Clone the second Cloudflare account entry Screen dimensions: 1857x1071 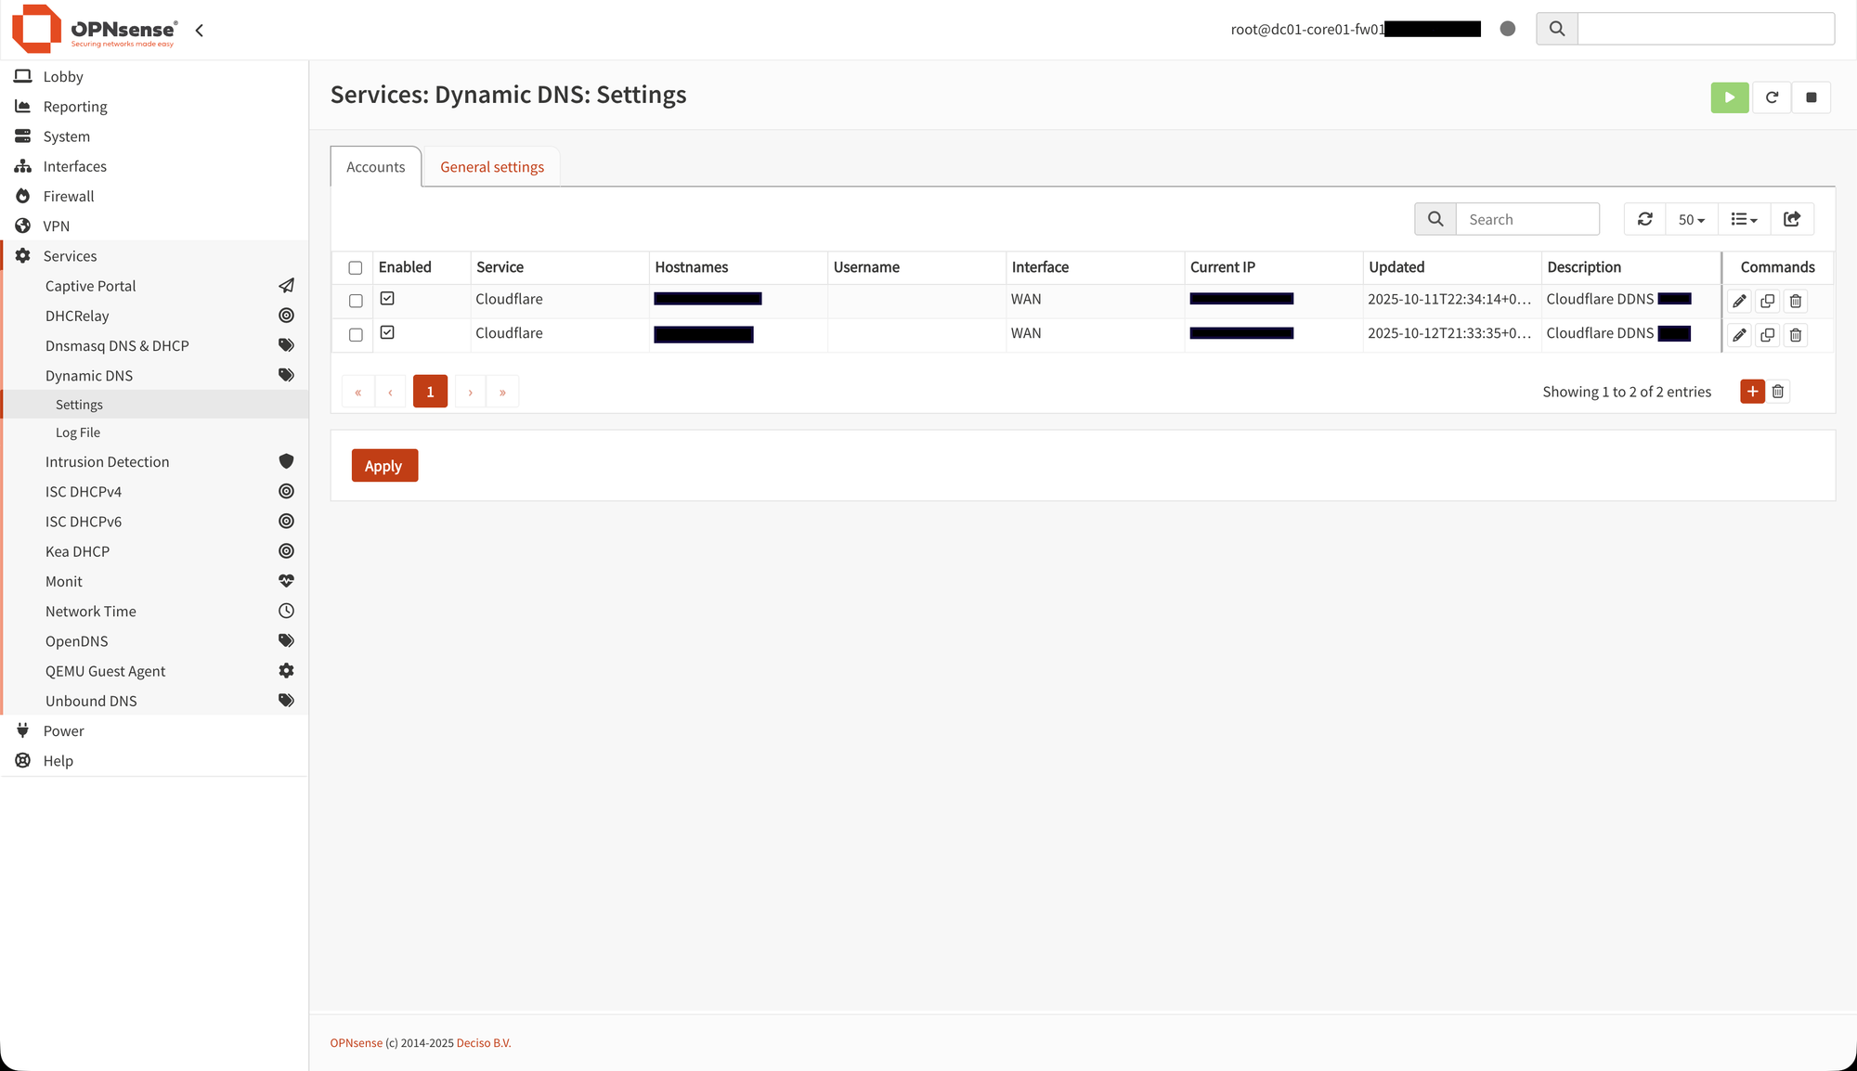point(1767,334)
